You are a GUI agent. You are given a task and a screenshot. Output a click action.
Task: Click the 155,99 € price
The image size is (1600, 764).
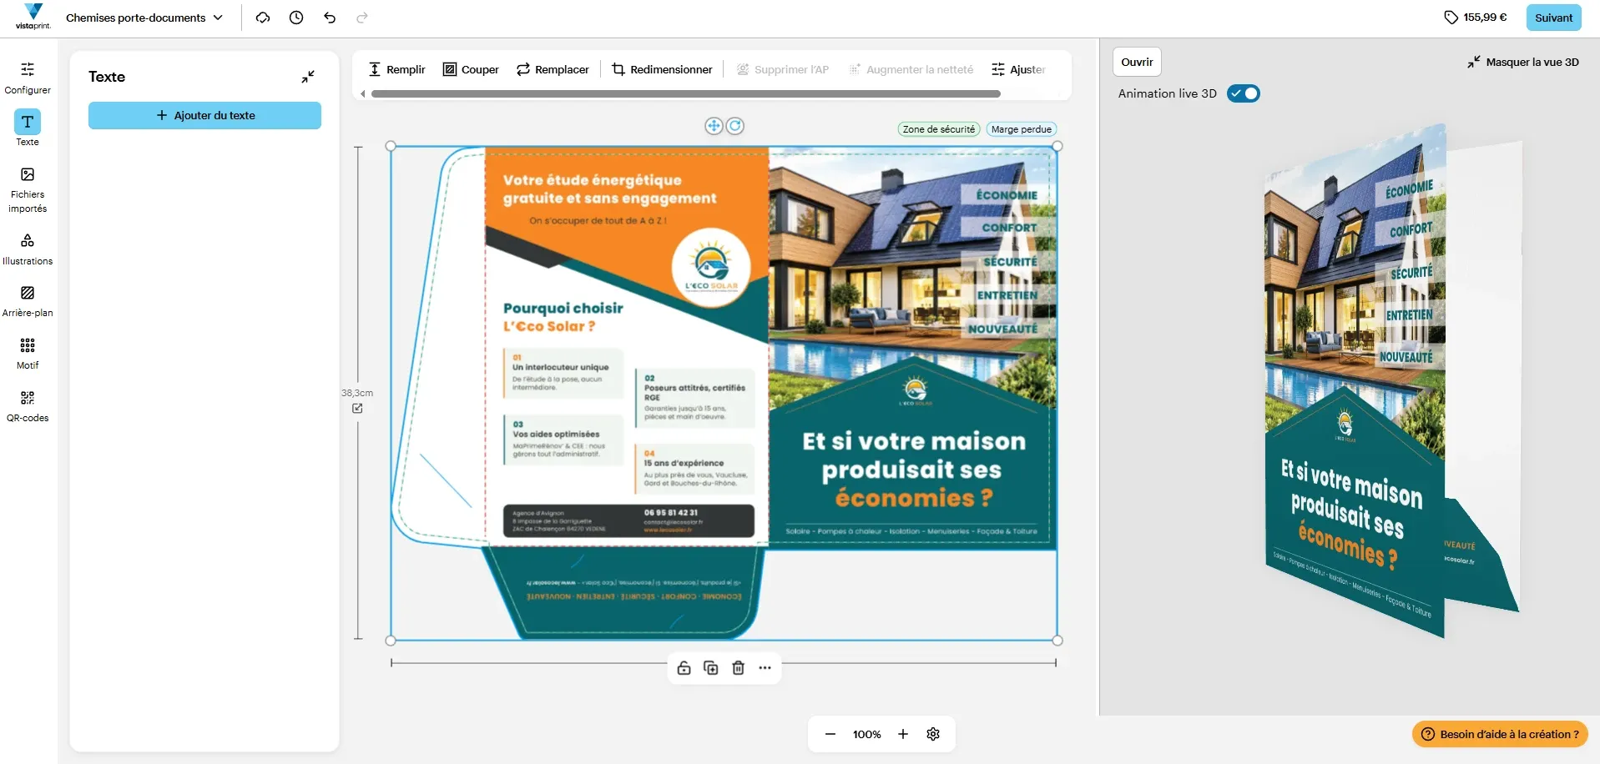point(1485,18)
